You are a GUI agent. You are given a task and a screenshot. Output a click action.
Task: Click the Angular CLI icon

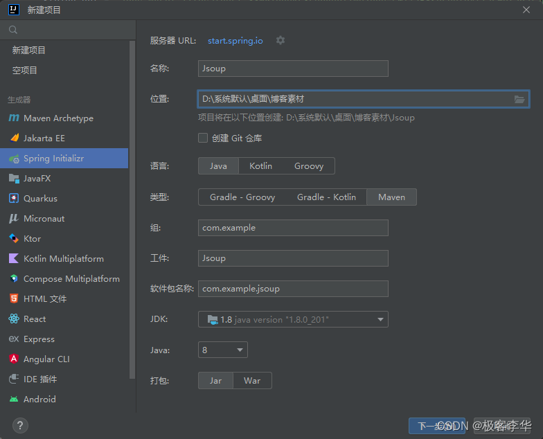coord(14,359)
